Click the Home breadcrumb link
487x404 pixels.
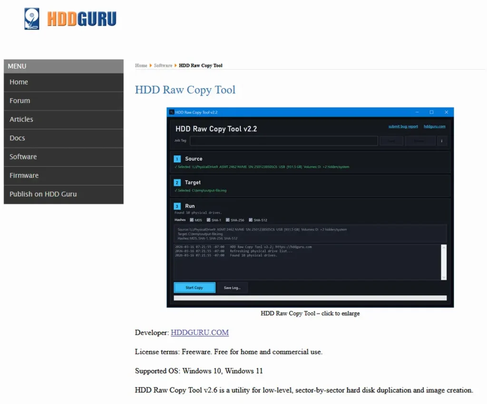(141, 66)
